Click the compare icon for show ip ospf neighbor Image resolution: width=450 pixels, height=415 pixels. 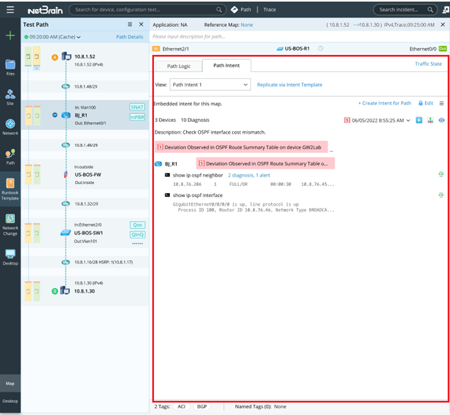click(441, 174)
